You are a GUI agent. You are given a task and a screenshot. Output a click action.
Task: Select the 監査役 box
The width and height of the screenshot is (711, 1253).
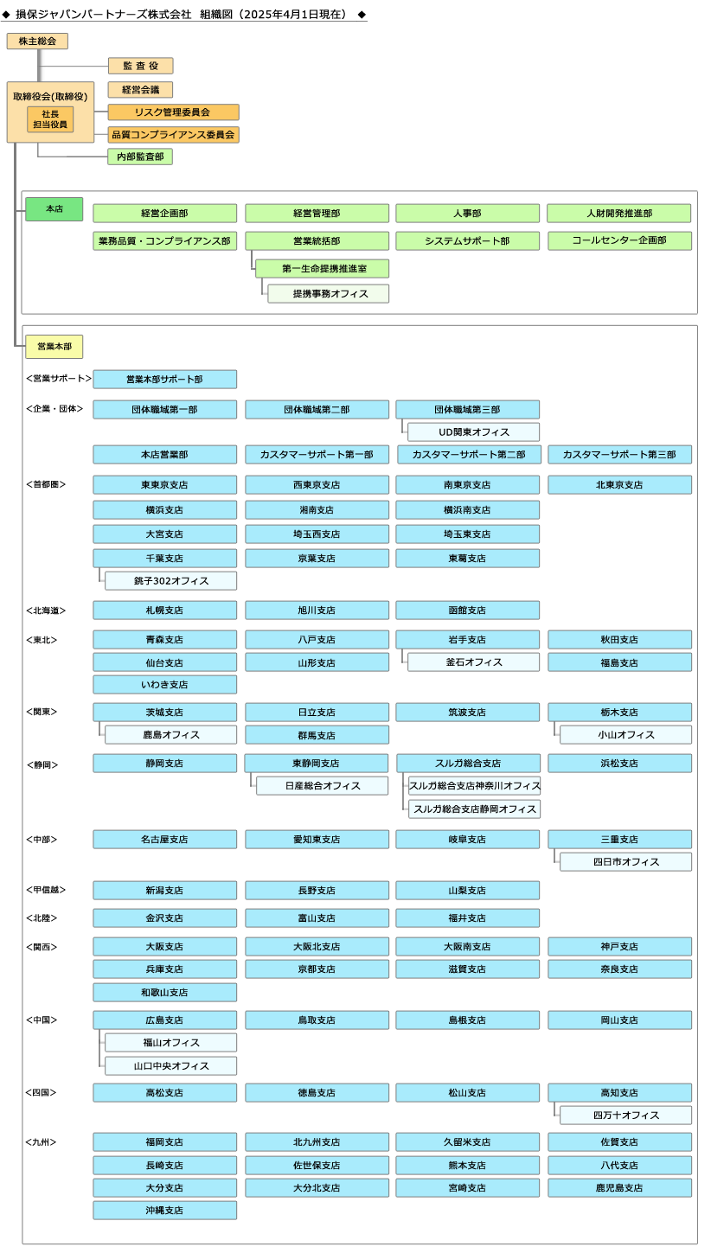tap(140, 66)
